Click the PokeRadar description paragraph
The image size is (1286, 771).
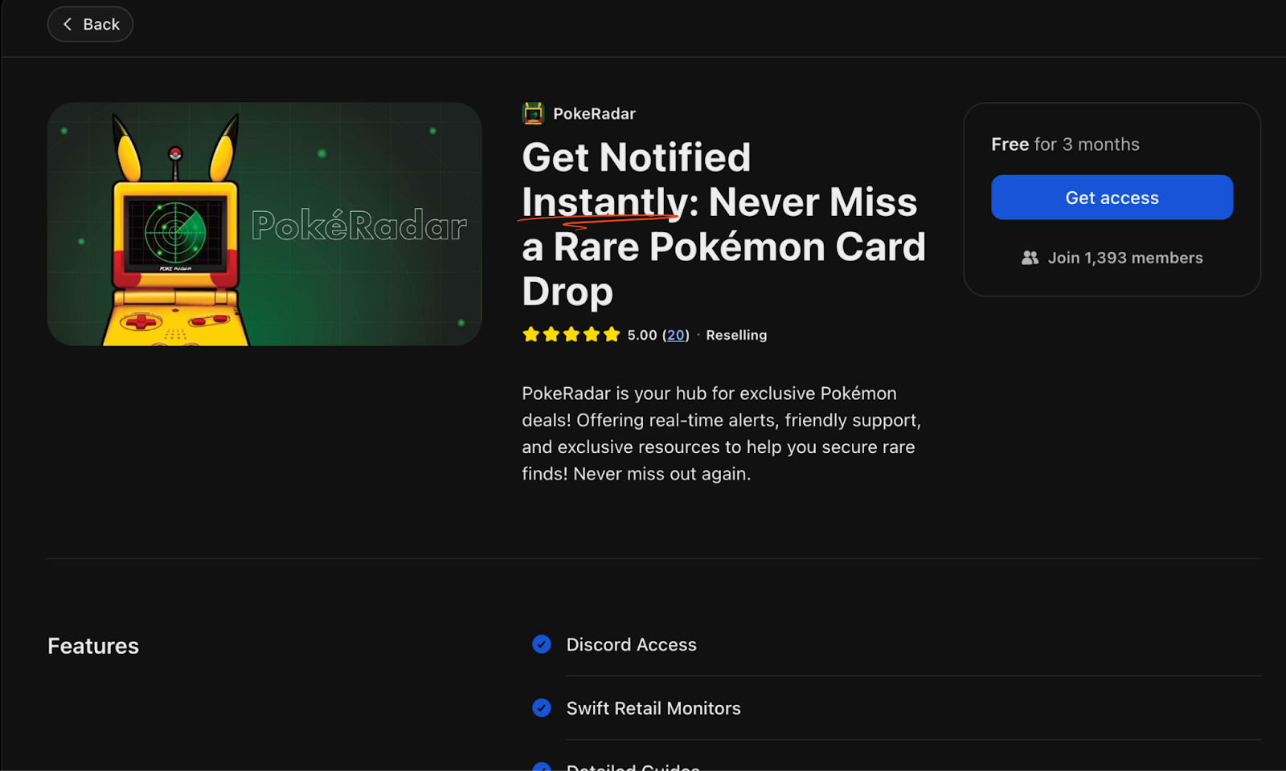coord(722,434)
